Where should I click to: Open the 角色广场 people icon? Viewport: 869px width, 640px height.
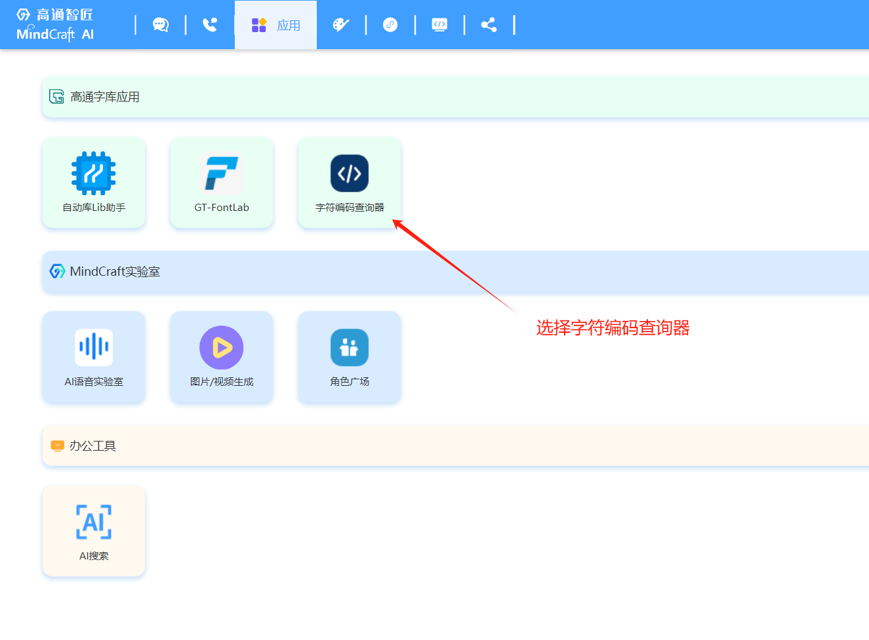click(350, 347)
